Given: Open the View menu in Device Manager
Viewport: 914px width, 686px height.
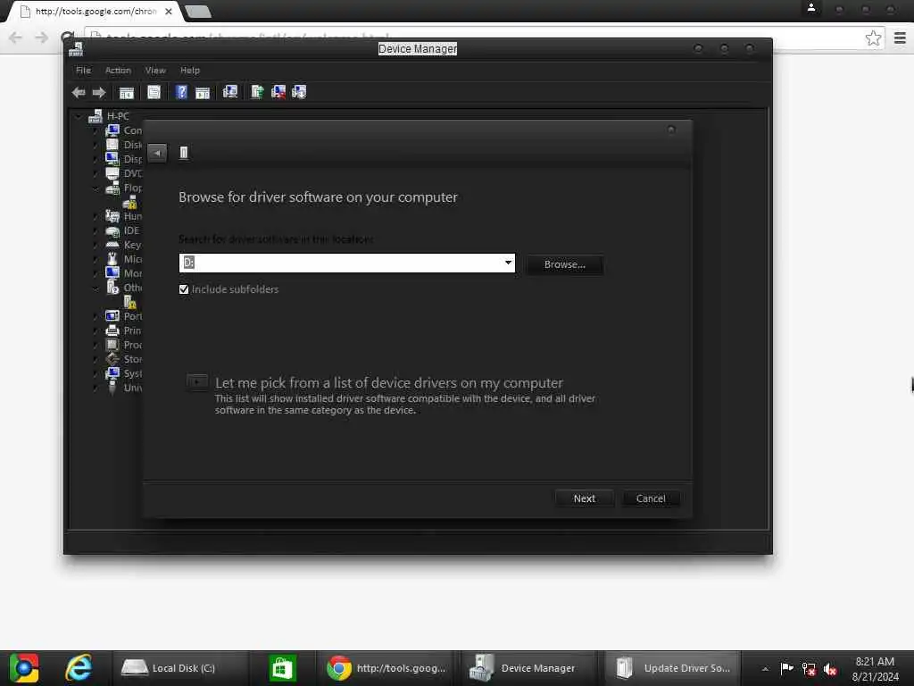Looking at the screenshot, I should pos(155,70).
